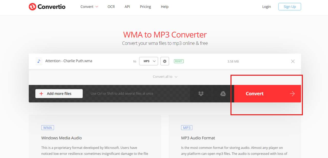This screenshot has width=328, height=158.
Task: Click the 3.58 MB file size
Action: click(x=233, y=61)
